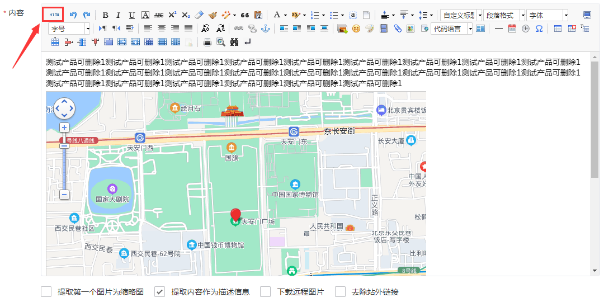Open search and replace binoculars
604x307 pixels.
coord(234,42)
